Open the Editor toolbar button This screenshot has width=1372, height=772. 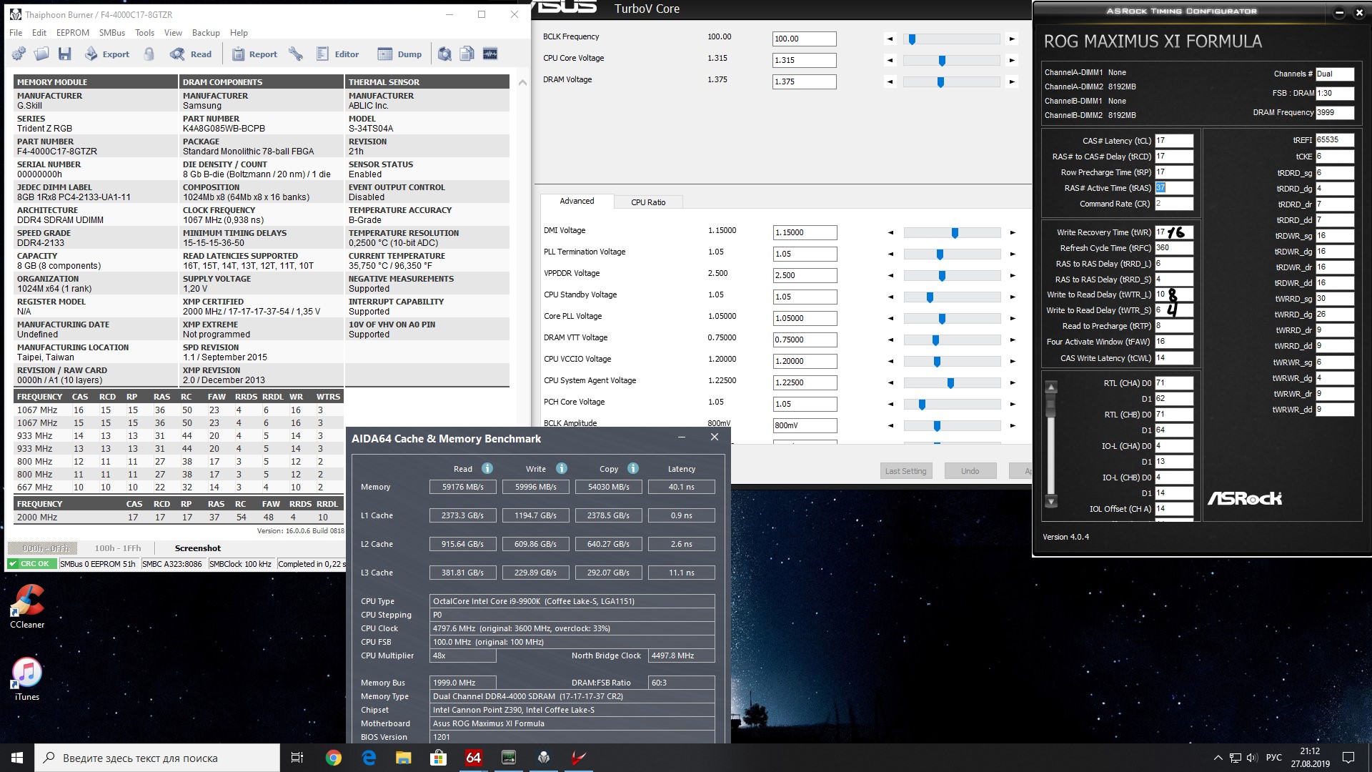tap(337, 54)
